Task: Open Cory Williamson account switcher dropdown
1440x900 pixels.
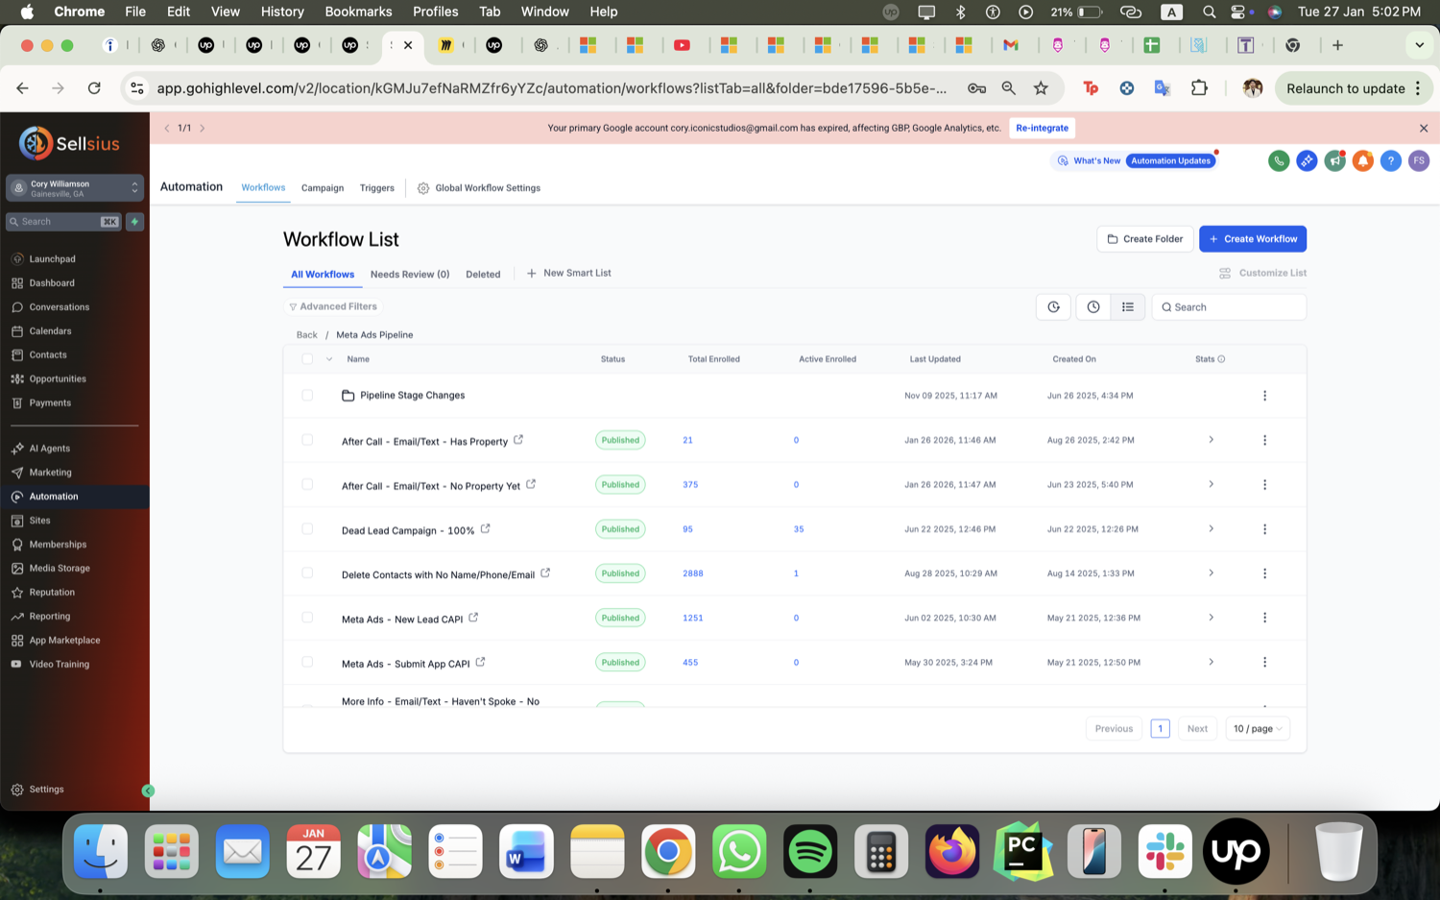Action: pos(75,188)
